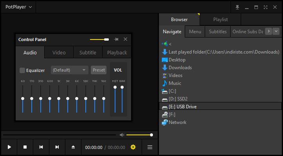
Task: Click the Stop playback button
Action: 25,147
